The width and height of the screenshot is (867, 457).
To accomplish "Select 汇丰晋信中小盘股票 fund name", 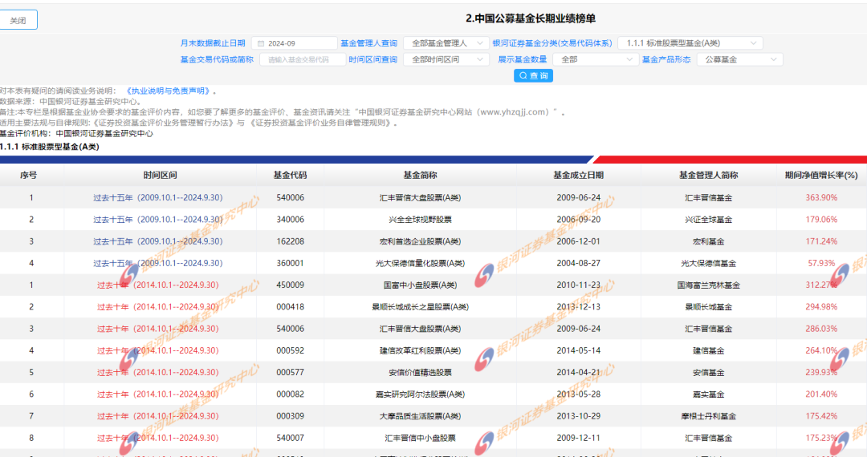I will 420,439.
